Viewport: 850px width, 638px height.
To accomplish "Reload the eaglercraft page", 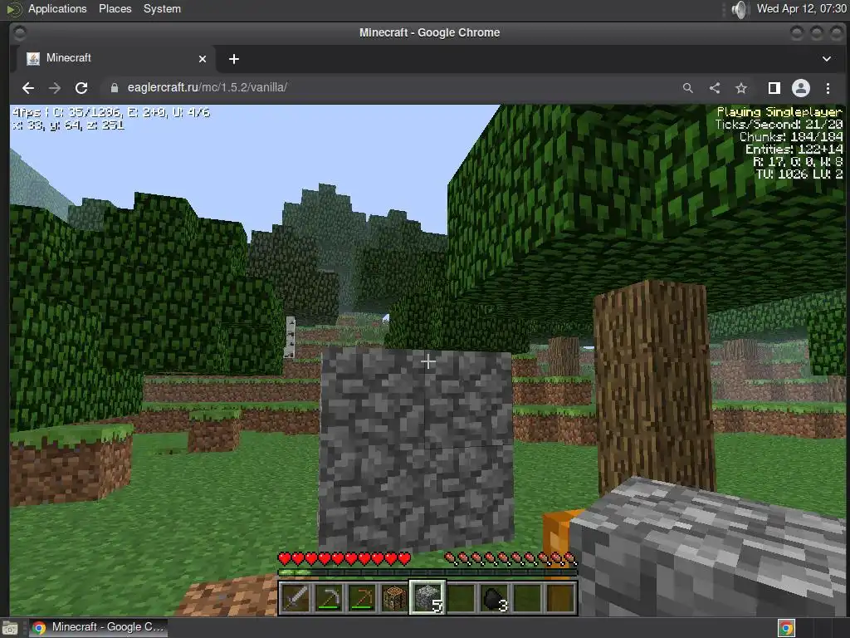I will 81,88.
